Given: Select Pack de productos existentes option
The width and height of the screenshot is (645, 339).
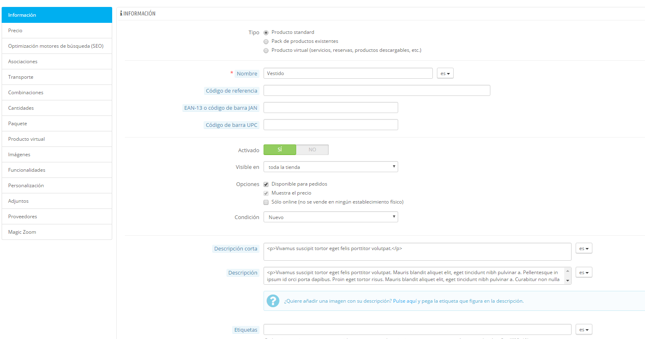Looking at the screenshot, I should [266, 42].
